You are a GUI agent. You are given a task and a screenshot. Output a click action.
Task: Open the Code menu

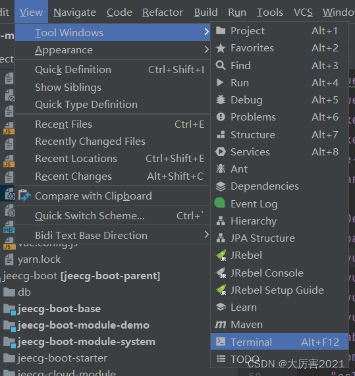[119, 13]
